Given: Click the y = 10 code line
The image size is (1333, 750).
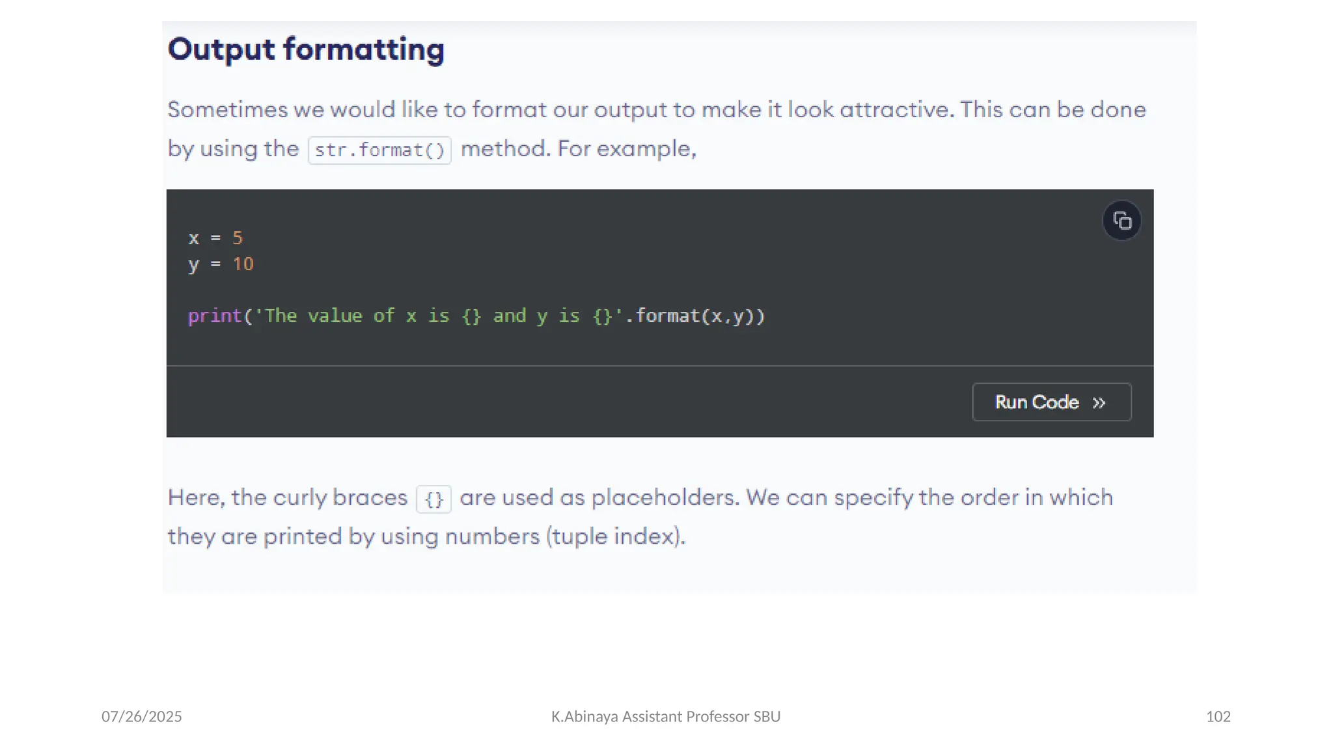Looking at the screenshot, I should tap(220, 264).
